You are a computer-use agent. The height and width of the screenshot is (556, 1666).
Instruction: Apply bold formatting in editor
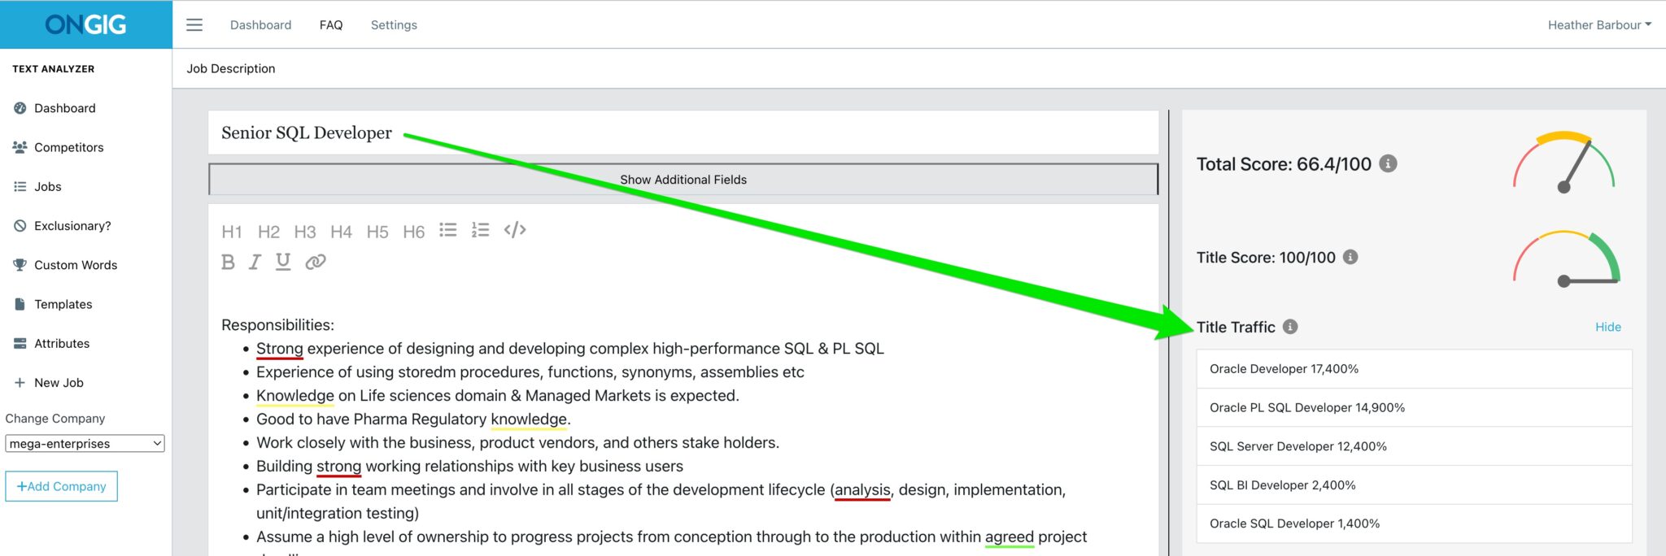(x=228, y=262)
